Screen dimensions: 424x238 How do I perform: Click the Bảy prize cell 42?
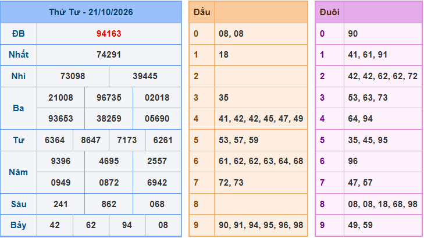pyautogui.click(x=55, y=225)
